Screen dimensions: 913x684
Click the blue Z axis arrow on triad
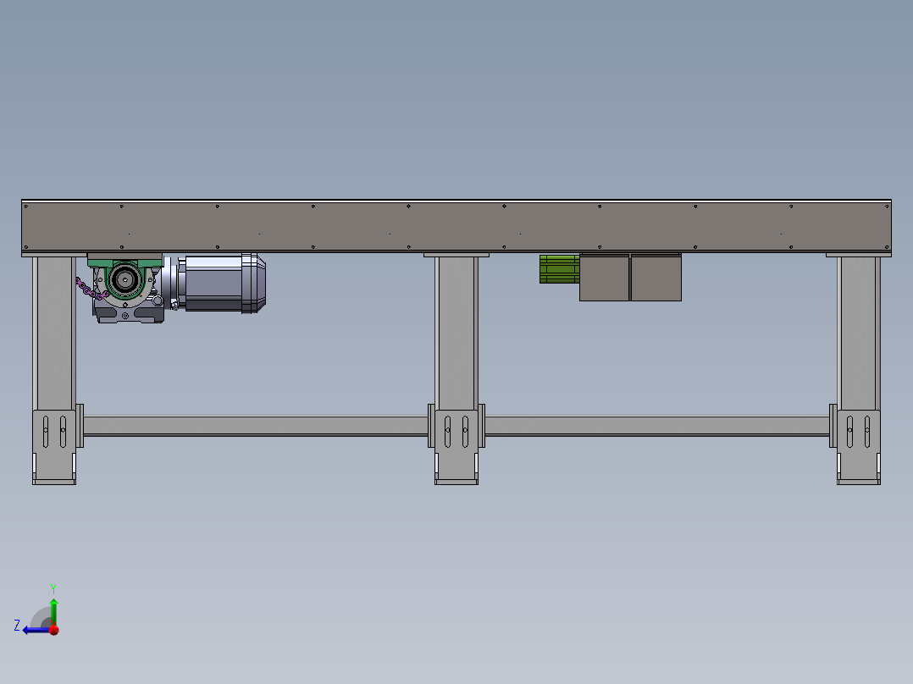point(35,630)
